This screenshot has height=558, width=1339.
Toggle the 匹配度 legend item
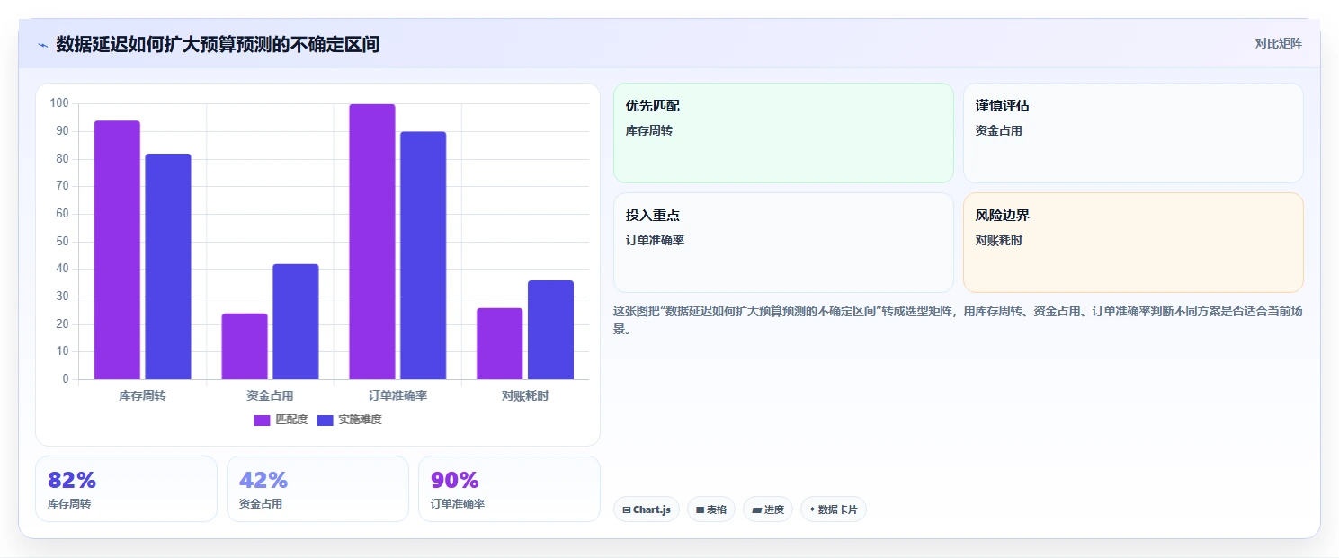[281, 420]
